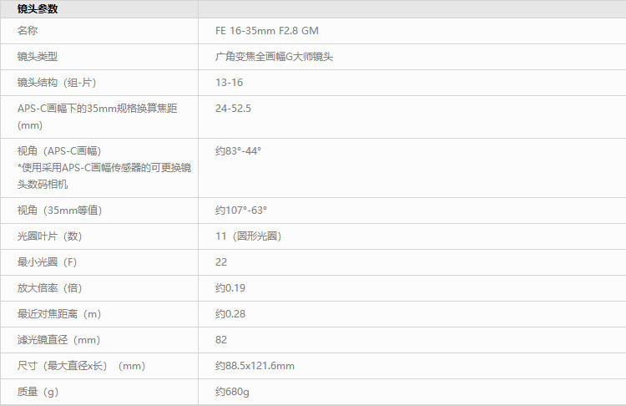Select the 82 filter diameter value
The image size is (626, 406).
tap(221, 340)
